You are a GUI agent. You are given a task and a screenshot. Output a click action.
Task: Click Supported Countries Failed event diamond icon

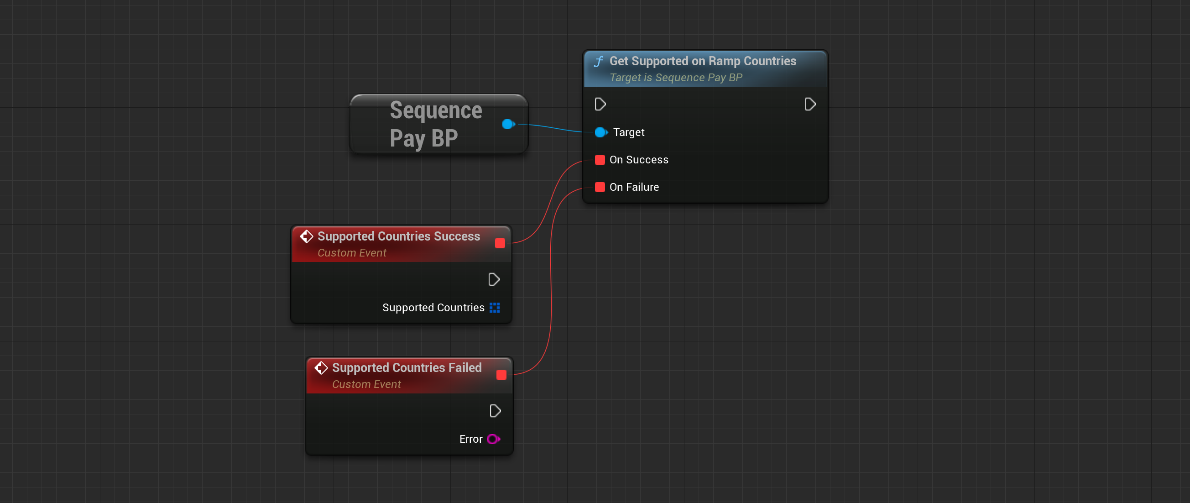(x=321, y=368)
